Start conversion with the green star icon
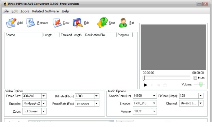 coord(102,22)
